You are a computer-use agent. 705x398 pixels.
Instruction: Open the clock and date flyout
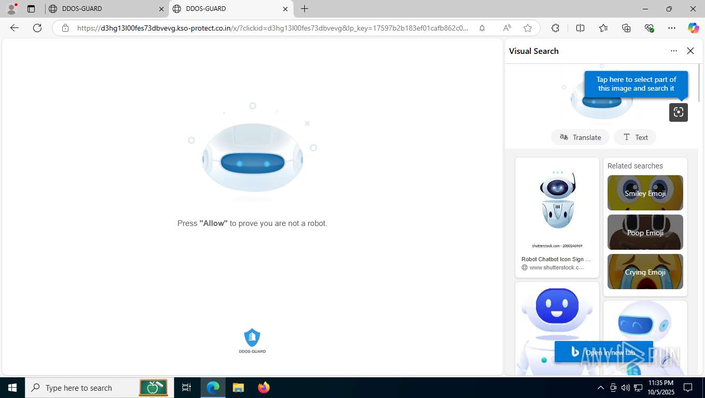coord(660,388)
